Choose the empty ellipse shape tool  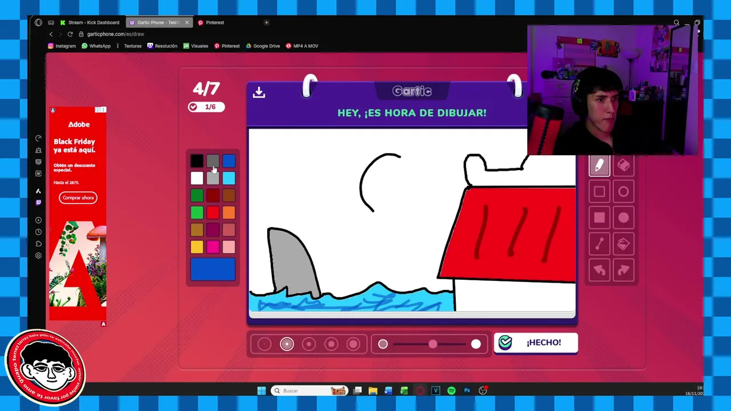click(x=623, y=192)
